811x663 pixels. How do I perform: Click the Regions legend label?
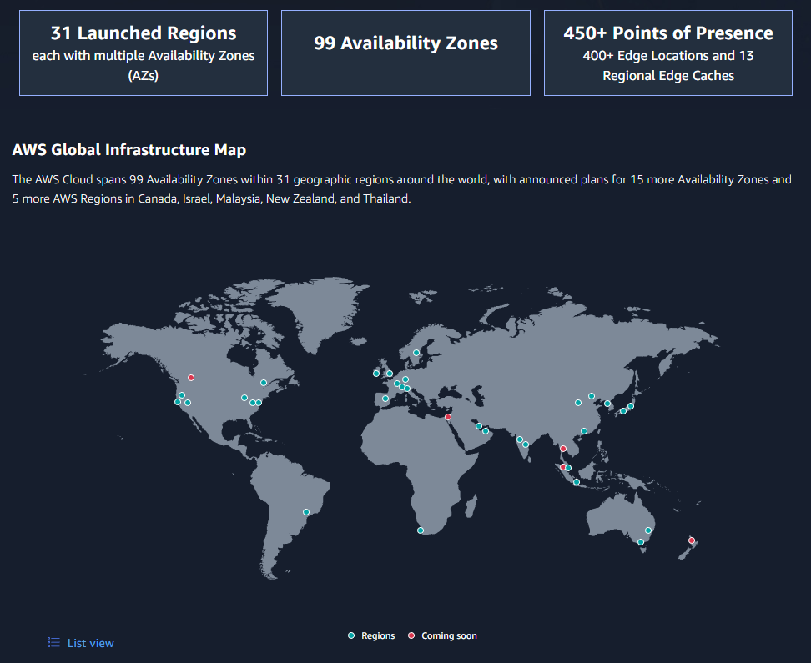[378, 636]
